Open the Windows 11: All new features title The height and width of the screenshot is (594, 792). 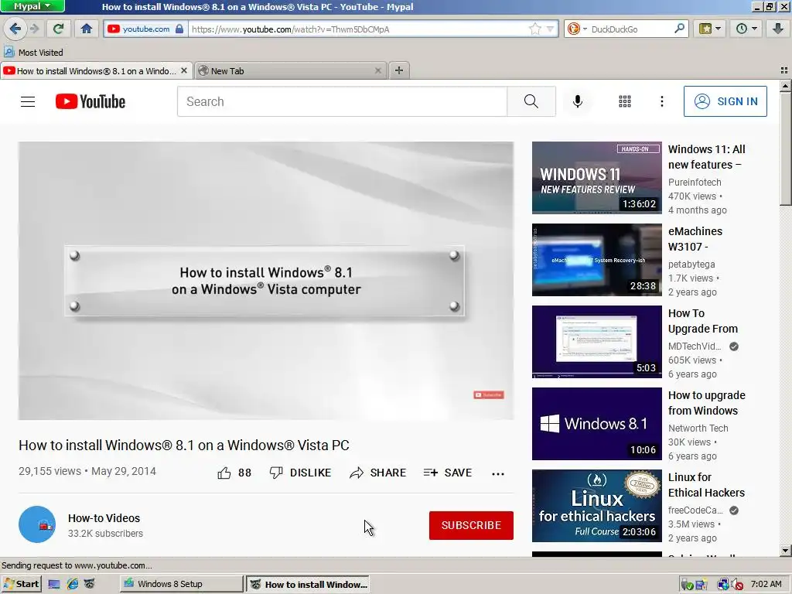[706, 157]
